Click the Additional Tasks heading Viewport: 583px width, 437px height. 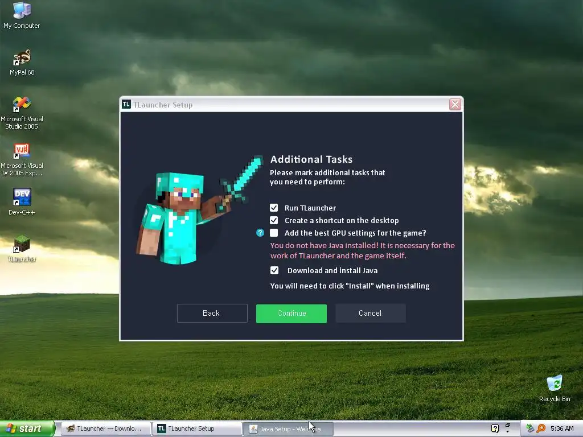pos(311,159)
